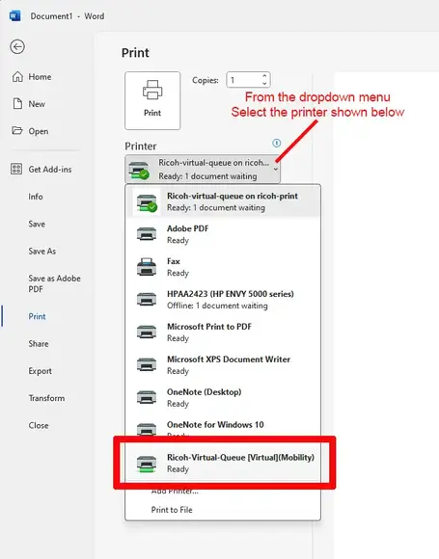The image size is (439, 559).
Task: Open the Printer selection dropdown
Action: click(203, 169)
